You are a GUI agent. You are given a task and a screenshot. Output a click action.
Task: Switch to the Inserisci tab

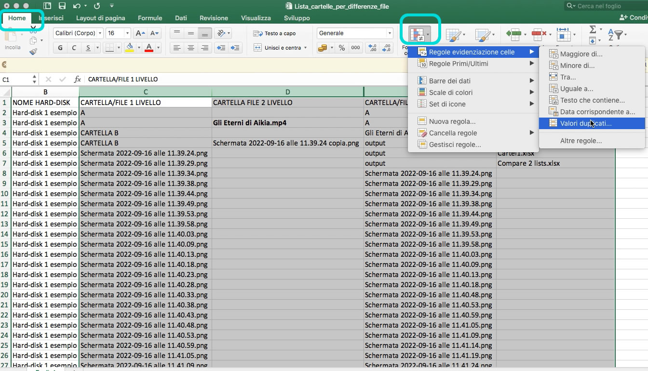click(51, 18)
